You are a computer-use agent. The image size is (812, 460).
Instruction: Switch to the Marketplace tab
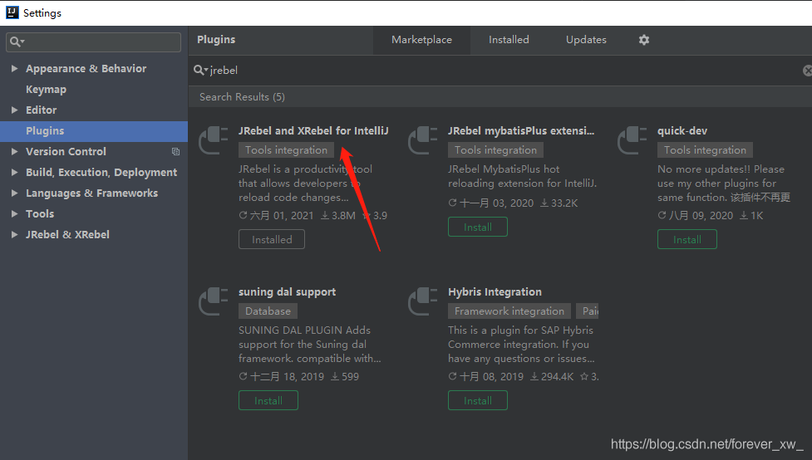tap(421, 40)
